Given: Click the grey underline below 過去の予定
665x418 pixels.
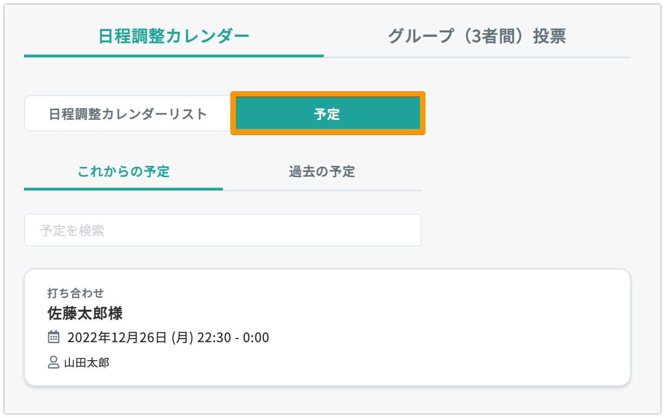Looking at the screenshot, I should 322,190.
